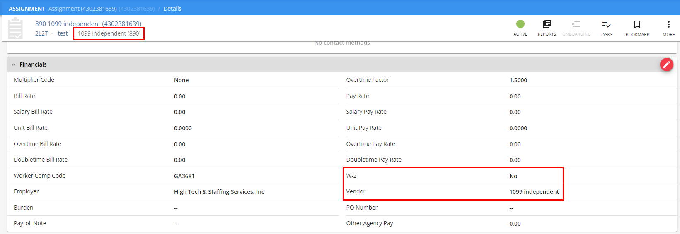Click the Doubletime Pay Rate label
The image size is (680, 234).
click(374, 160)
